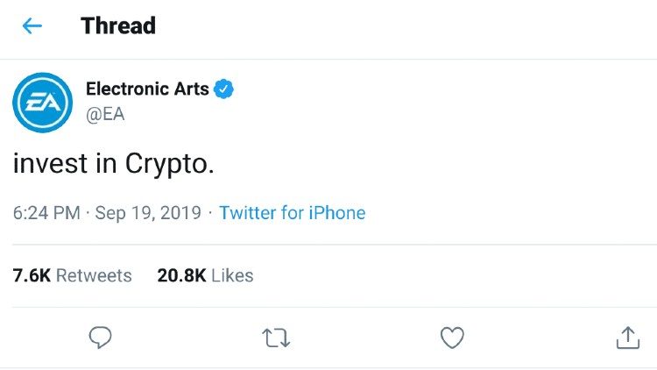The width and height of the screenshot is (657, 370).
Task: Share the tweet via upload arrow icon
Action: (x=628, y=338)
